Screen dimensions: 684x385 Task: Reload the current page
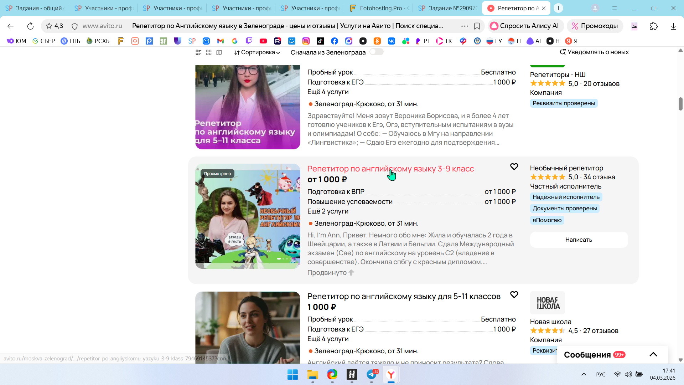pyautogui.click(x=30, y=26)
